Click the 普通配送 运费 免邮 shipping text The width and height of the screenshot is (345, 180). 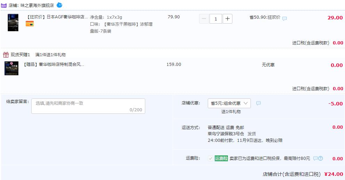pyautogui.click(x=226, y=128)
